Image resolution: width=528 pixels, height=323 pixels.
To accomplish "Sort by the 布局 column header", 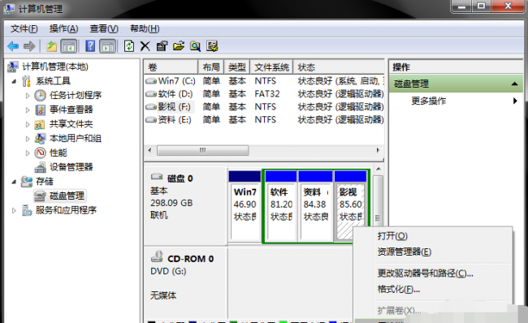I will (211, 67).
